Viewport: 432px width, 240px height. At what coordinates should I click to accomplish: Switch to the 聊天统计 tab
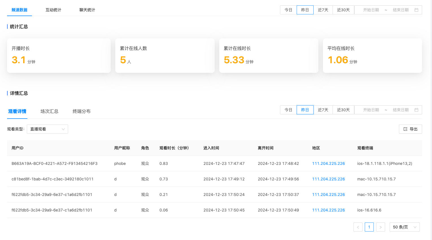coord(87,10)
